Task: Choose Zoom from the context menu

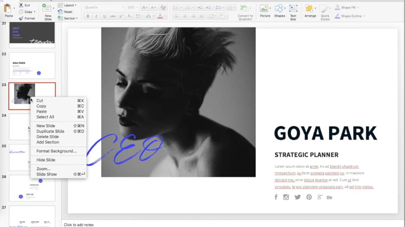Action: (x=58, y=169)
